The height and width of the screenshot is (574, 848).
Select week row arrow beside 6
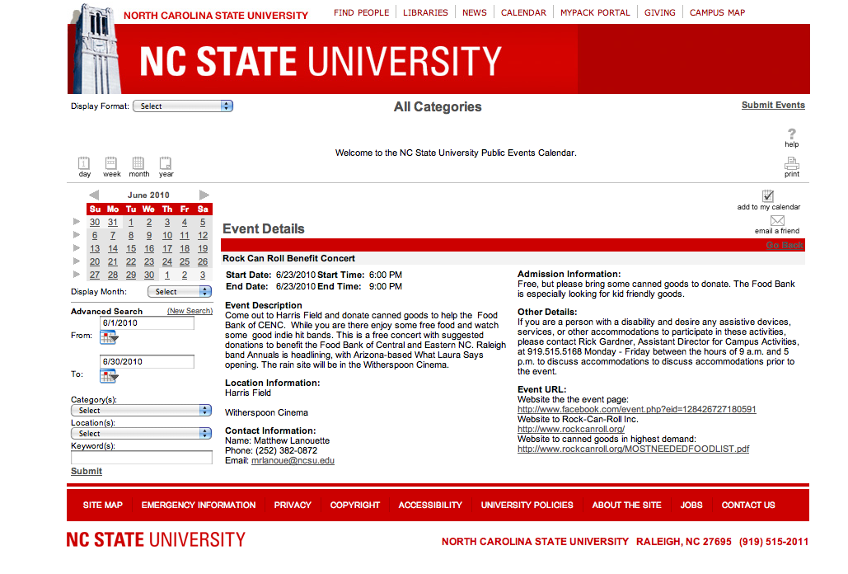point(77,234)
